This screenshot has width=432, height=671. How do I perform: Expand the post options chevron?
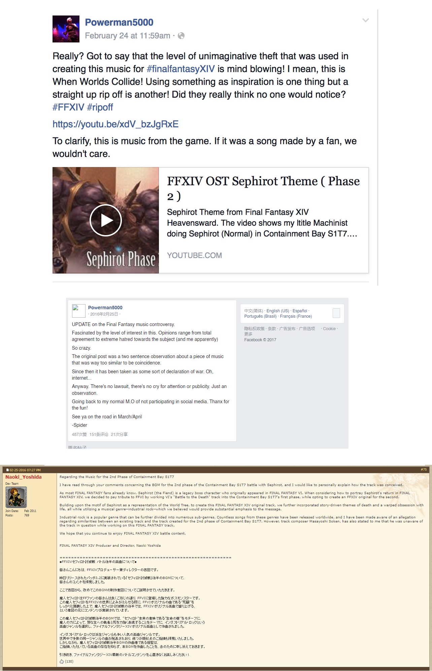[x=366, y=20]
